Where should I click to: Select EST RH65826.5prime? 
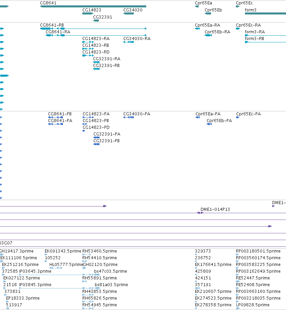coord(88,302)
